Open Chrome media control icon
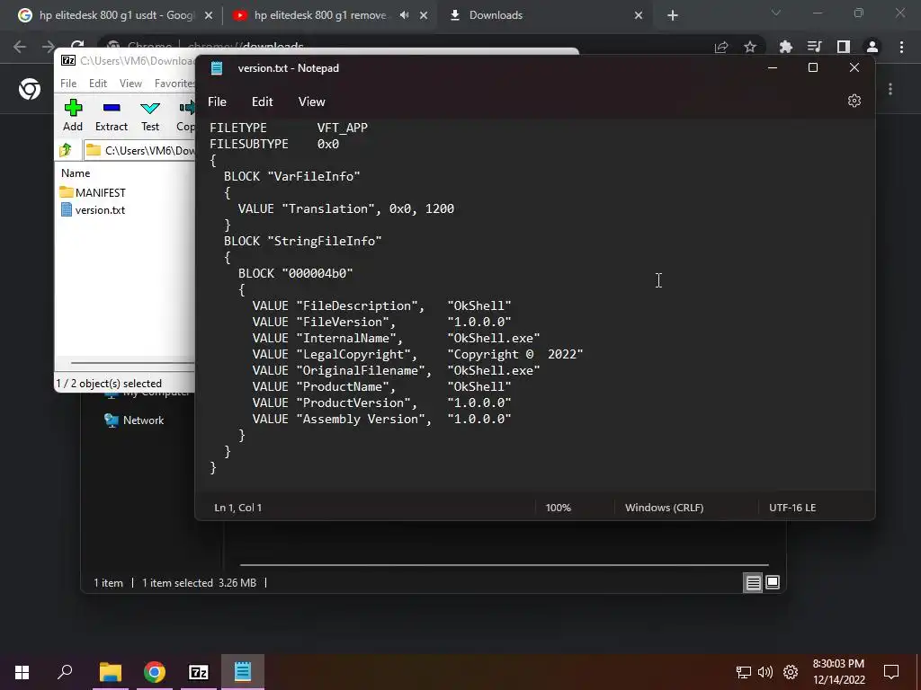The width and height of the screenshot is (921, 690). 814,47
